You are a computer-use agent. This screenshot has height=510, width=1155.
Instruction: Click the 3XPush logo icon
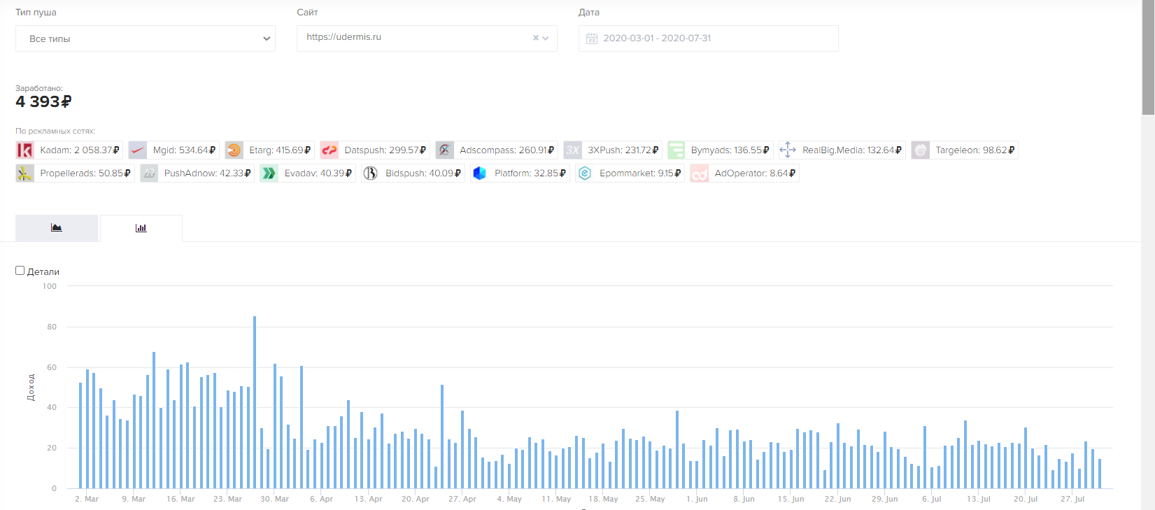click(x=572, y=150)
